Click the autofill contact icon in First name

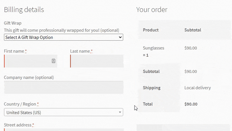pyautogui.click(x=54, y=61)
